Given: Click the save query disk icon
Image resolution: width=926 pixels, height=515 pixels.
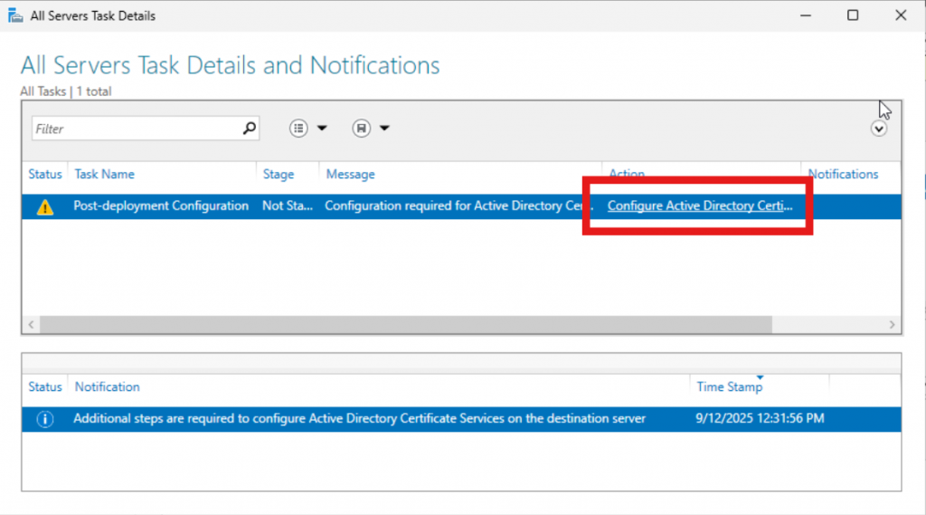Looking at the screenshot, I should [x=361, y=129].
